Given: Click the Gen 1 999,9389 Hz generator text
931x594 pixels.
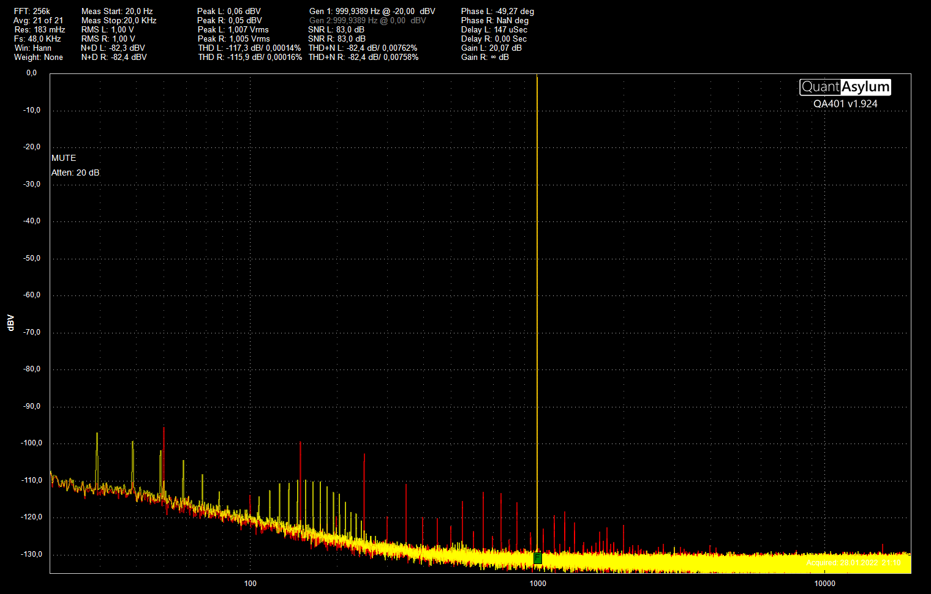Looking at the screenshot, I should 372,12.
